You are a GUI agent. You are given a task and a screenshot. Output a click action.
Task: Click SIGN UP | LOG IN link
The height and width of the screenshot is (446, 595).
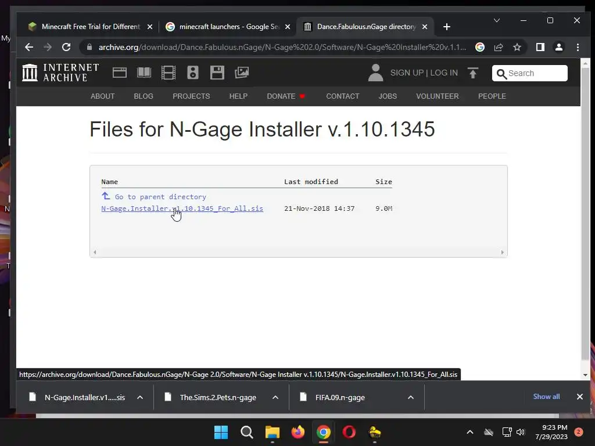(x=424, y=73)
